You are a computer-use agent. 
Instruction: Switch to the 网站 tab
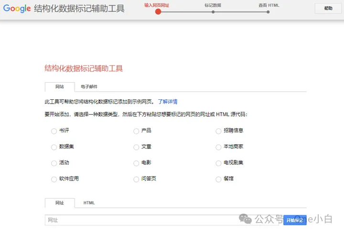point(60,87)
